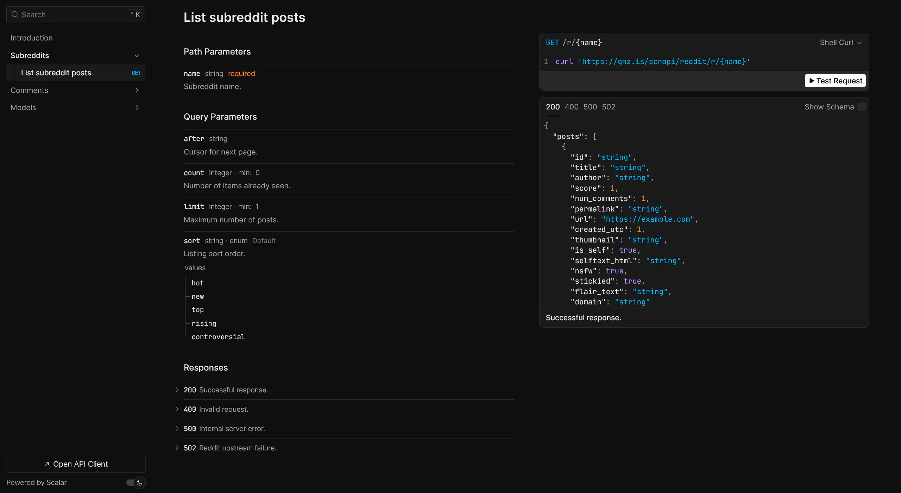The height and width of the screenshot is (493, 901).
Task: Click the "posts" key in response
Action: click(568, 137)
